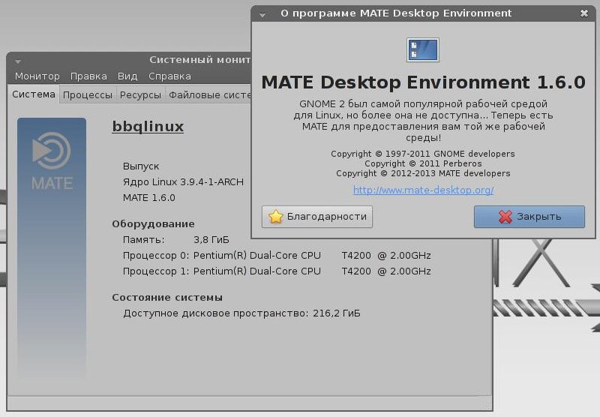Click the star icon on Благодарности button
Image resolution: width=600 pixels, height=417 pixels.
[x=275, y=217]
